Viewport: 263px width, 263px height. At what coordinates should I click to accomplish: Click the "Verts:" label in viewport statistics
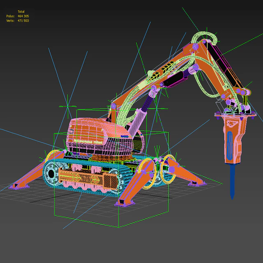[x=10, y=21]
